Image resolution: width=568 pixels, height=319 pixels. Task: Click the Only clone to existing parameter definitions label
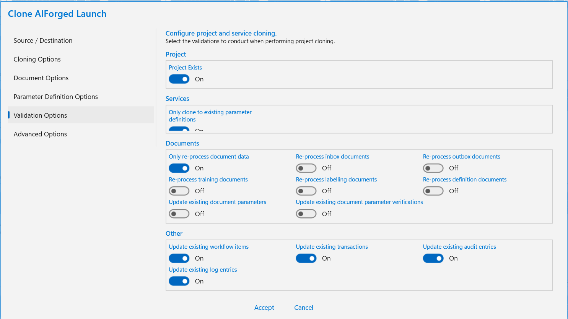coord(210,116)
